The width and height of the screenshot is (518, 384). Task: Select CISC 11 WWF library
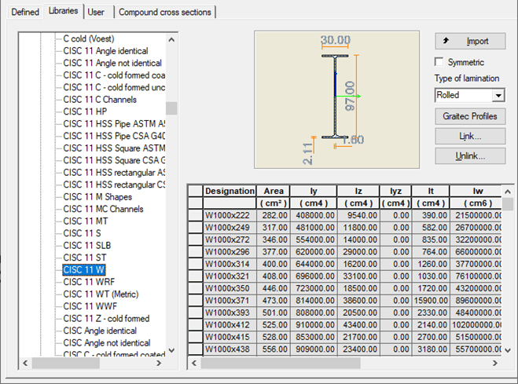point(88,306)
